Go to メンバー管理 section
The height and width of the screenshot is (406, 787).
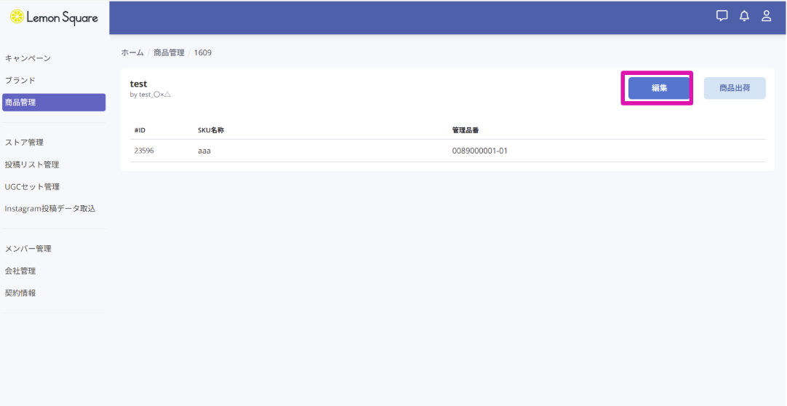pyautogui.click(x=28, y=249)
